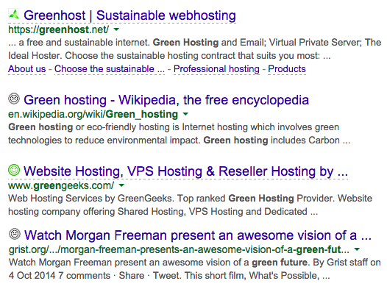
Task: Click the www.greengeeks.com/ URL text
Action: (61, 185)
